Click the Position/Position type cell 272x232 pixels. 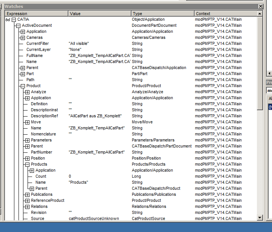[x=146, y=158]
